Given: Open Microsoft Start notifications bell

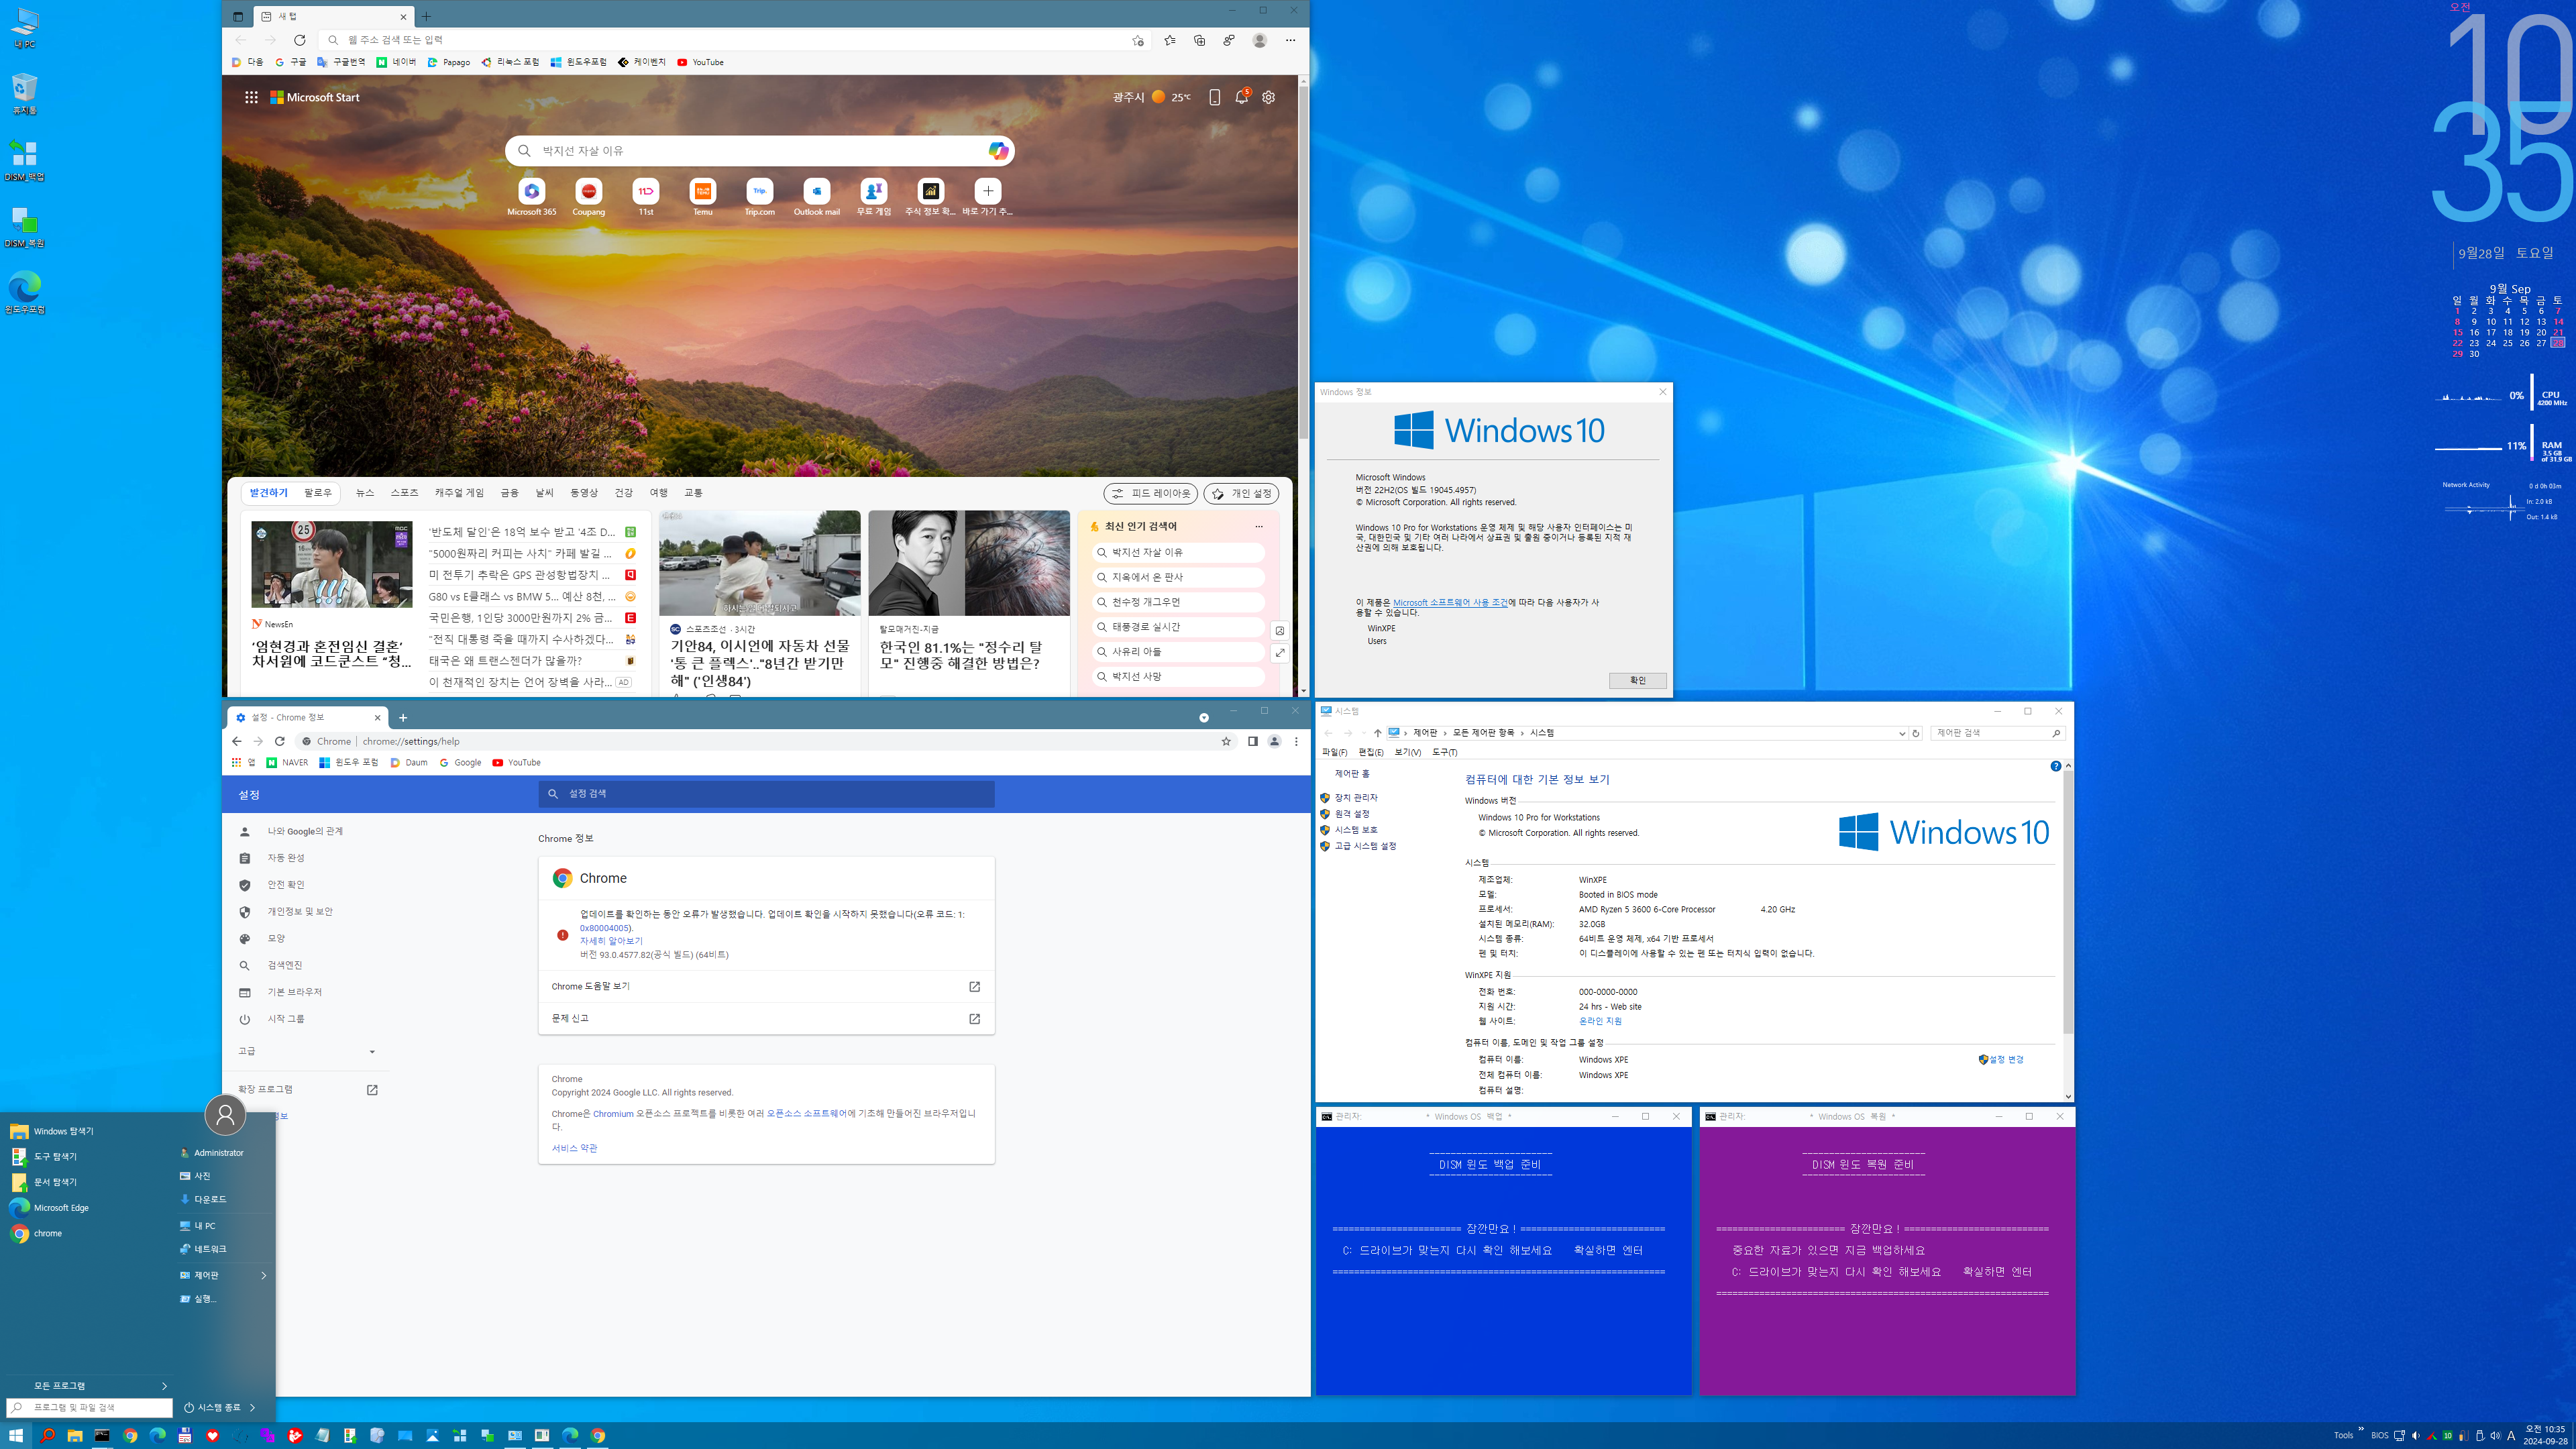Looking at the screenshot, I should 1242,97.
